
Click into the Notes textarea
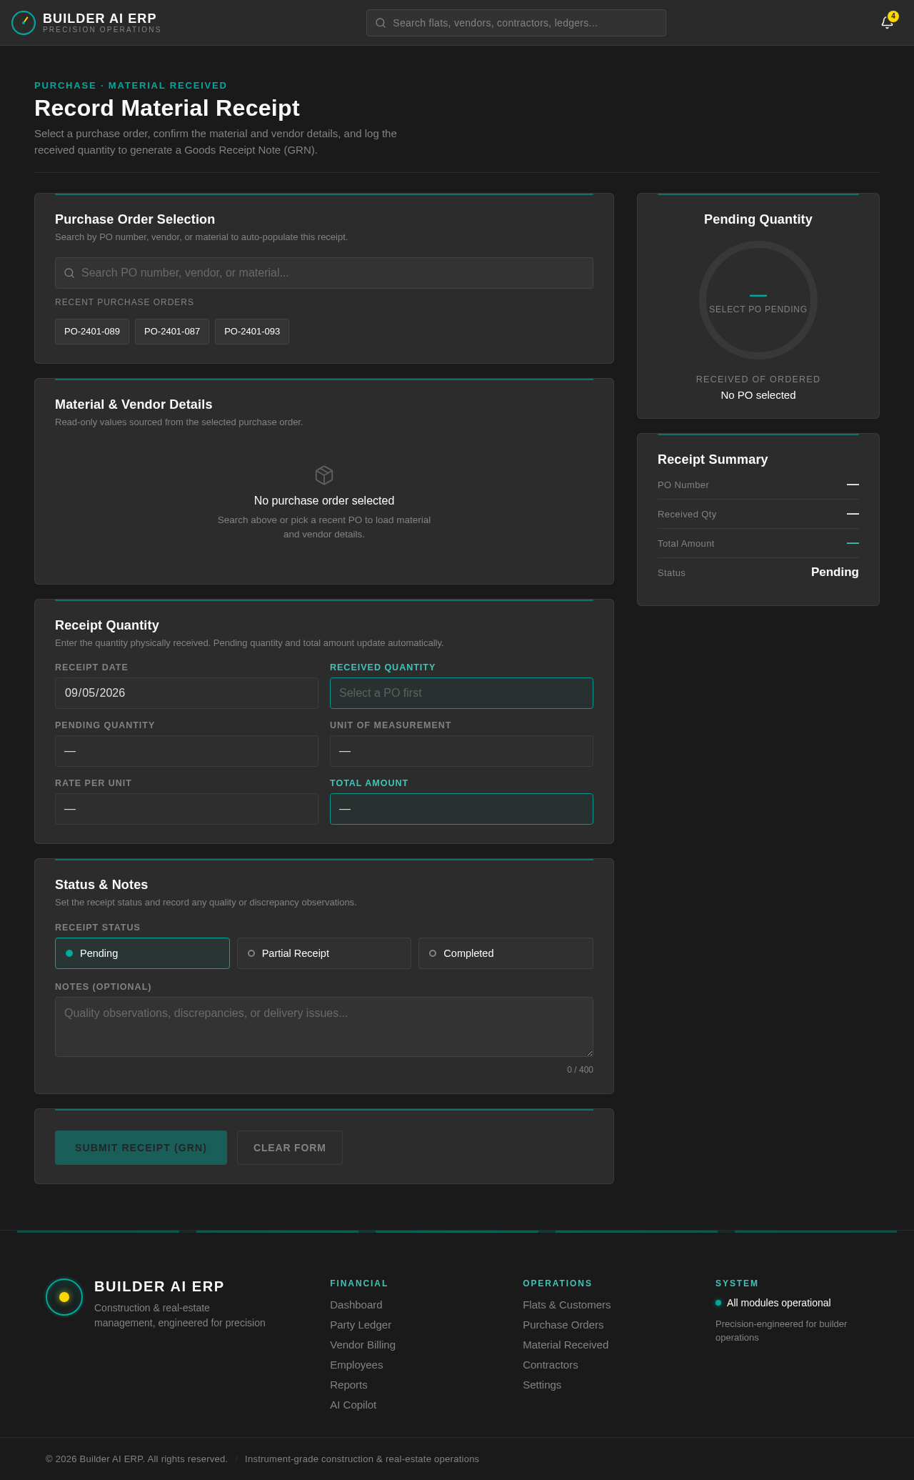click(x=324, y=1027)
